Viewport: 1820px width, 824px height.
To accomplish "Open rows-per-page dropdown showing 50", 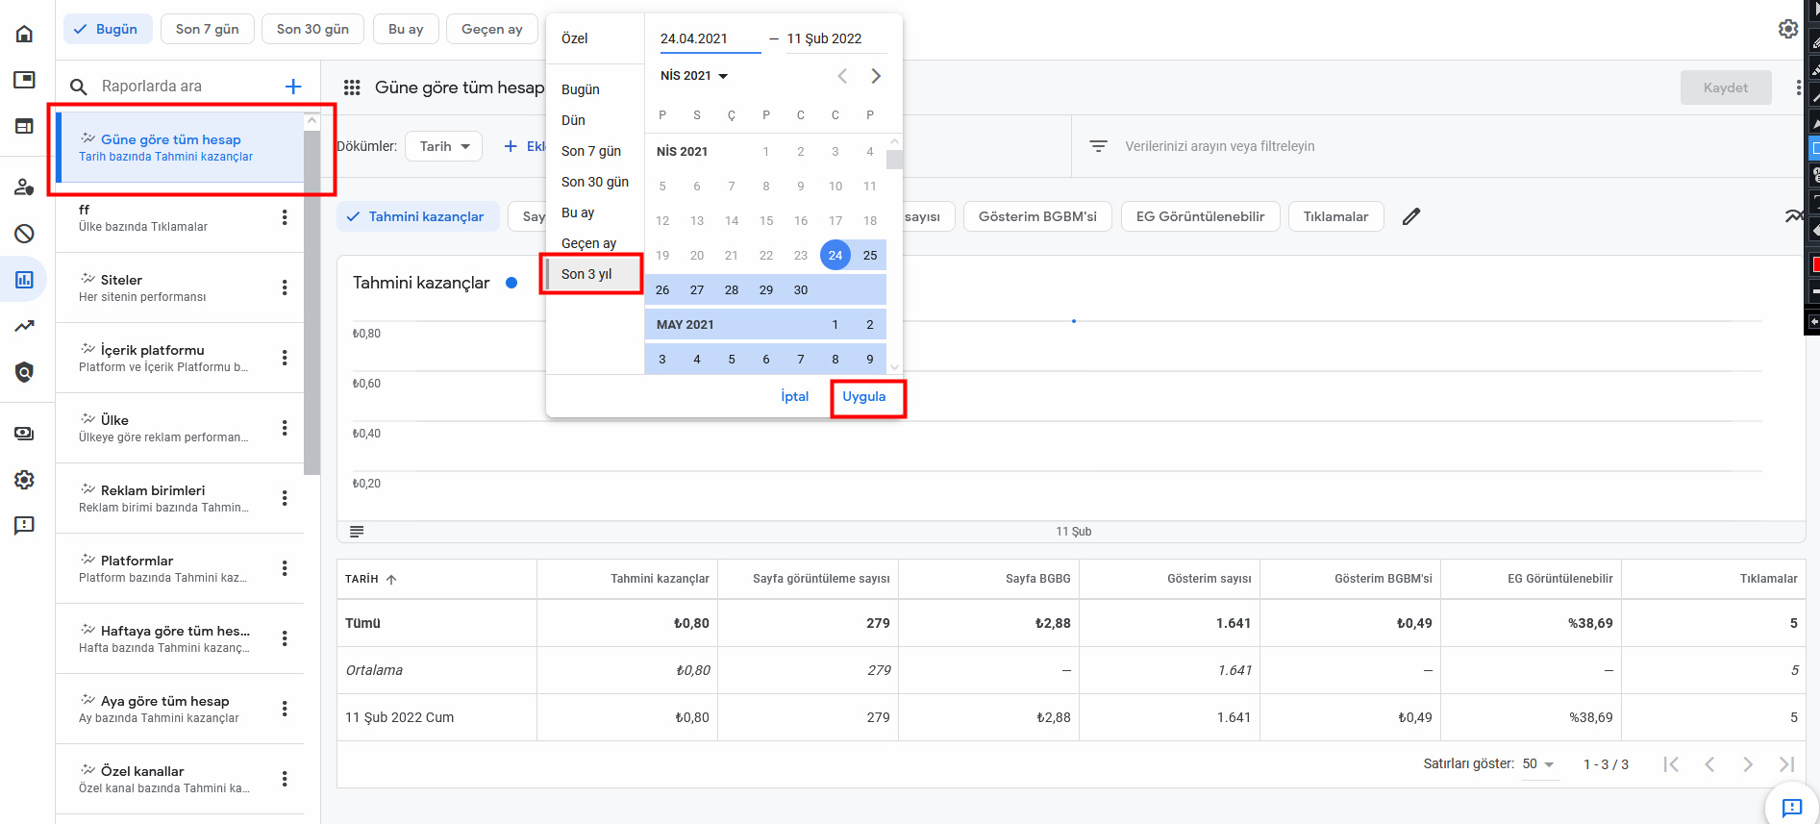I will coord(1538,764).
